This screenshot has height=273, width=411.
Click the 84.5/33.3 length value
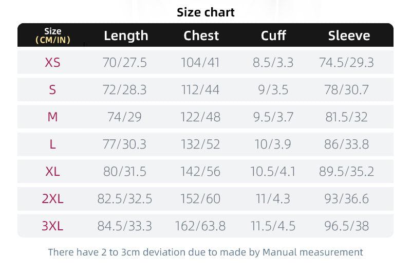tap(125, 226)
